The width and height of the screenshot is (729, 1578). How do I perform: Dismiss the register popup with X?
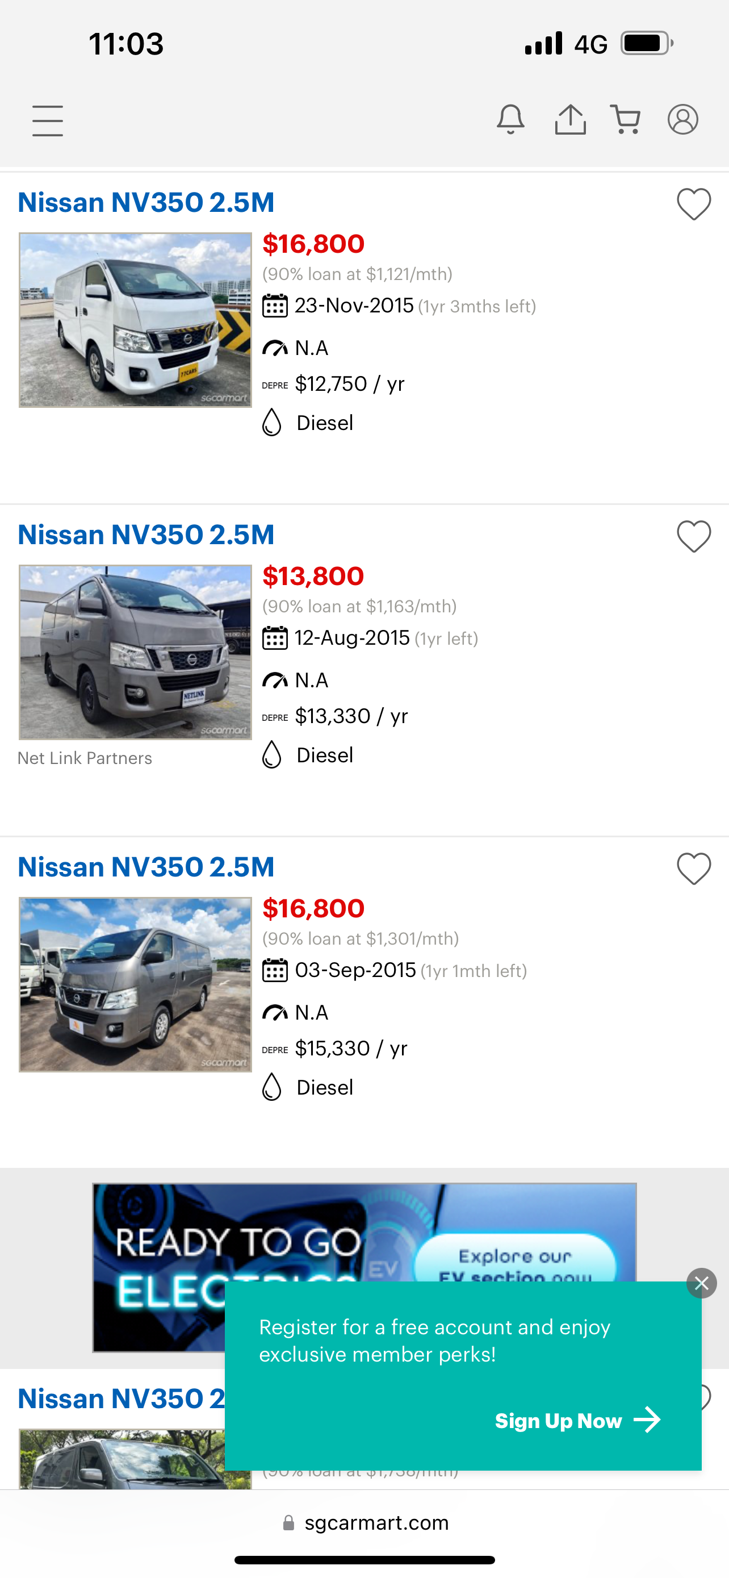coord(701,1283)
